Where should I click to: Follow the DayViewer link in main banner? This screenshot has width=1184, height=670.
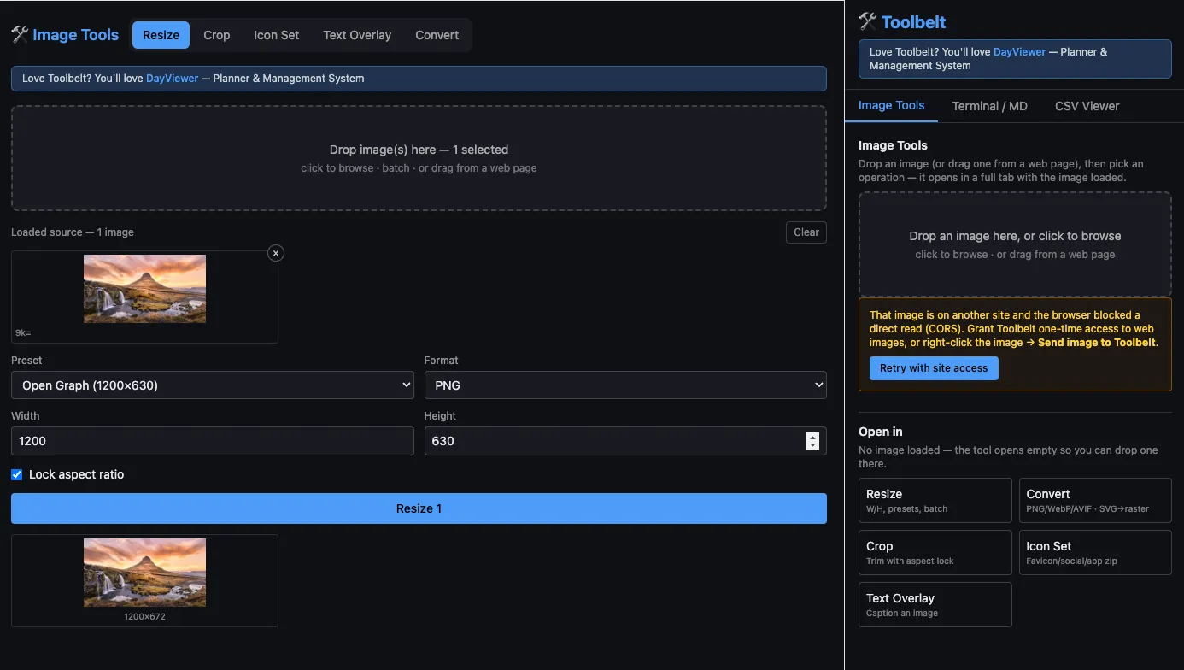tap(172, 79)
